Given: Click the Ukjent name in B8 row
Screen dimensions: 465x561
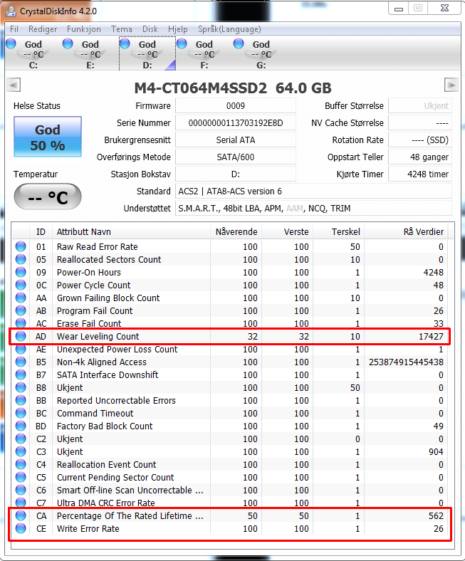Looking at the screenshot, I should coord(70,387).
